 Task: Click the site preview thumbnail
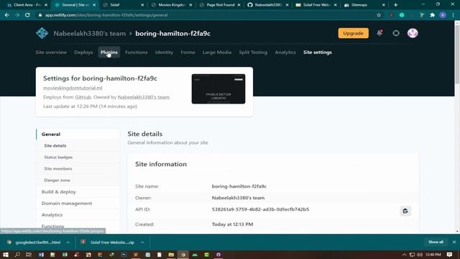tap(218, 88)
